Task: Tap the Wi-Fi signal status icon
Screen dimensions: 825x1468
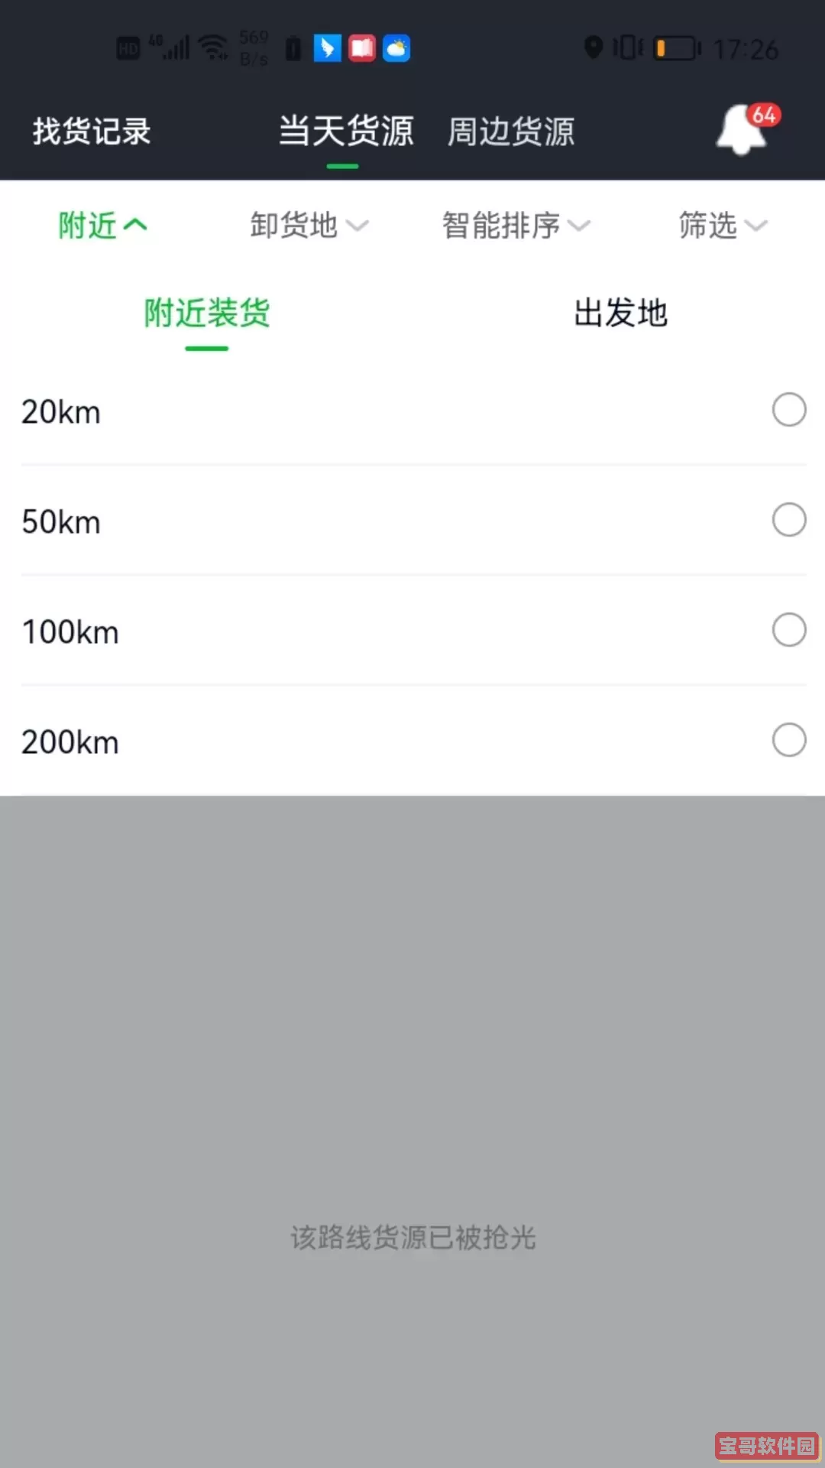Action: pos(213,47)
